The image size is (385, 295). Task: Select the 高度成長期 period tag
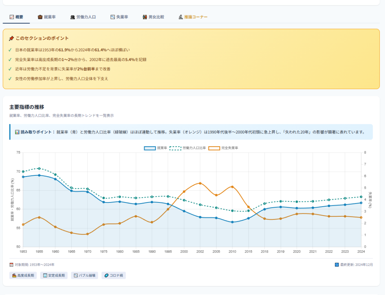tap(23, 275)
